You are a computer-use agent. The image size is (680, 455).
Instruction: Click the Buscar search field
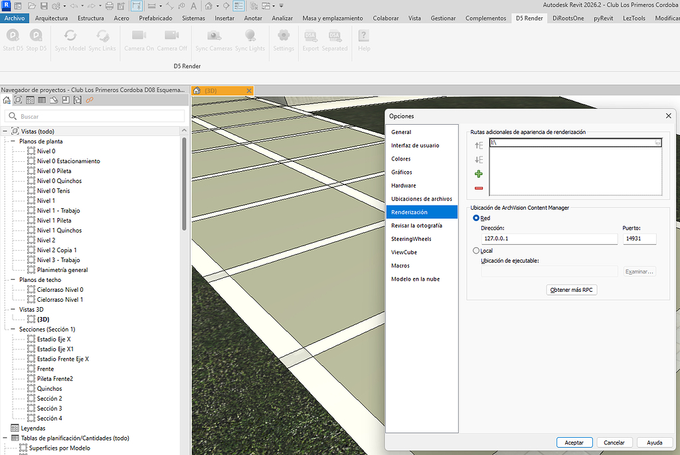93,115
